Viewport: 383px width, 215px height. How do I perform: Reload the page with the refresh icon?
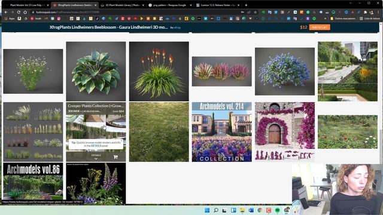pos(19,12)
